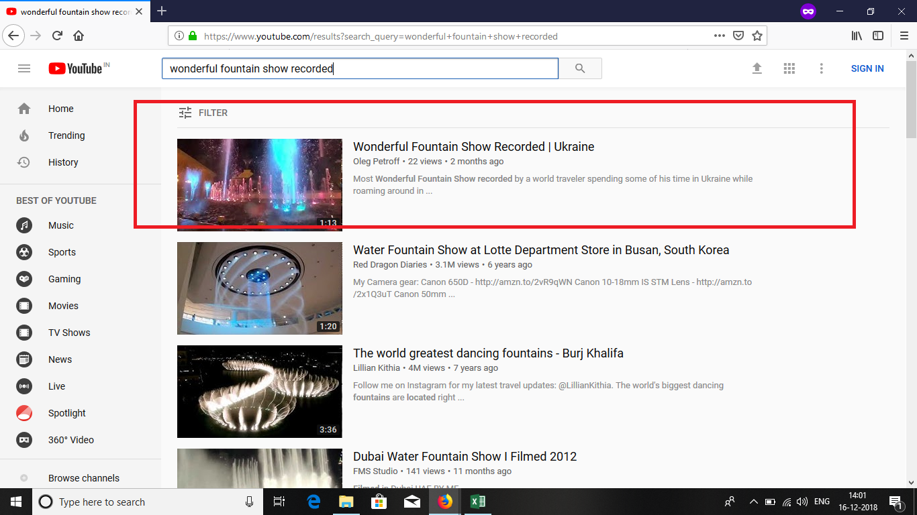Open the Oleg Petroff channel link

(x=376, y=162)
